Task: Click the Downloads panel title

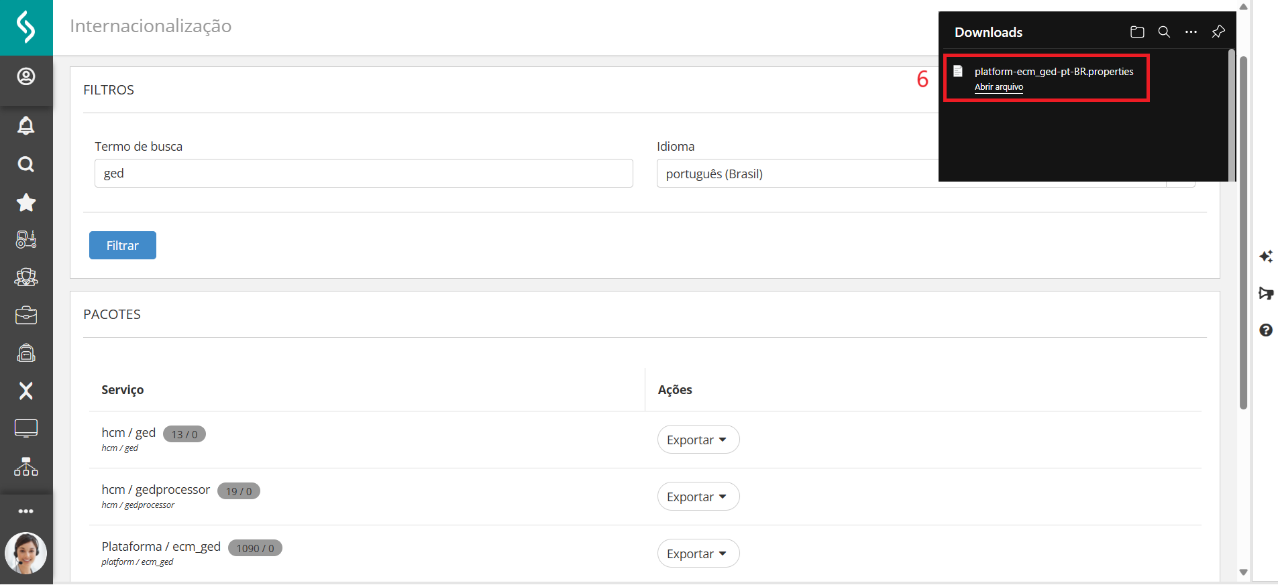Action: (989, 32)
